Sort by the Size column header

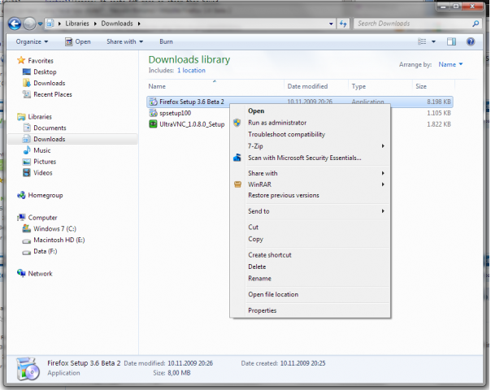[434, 86]
